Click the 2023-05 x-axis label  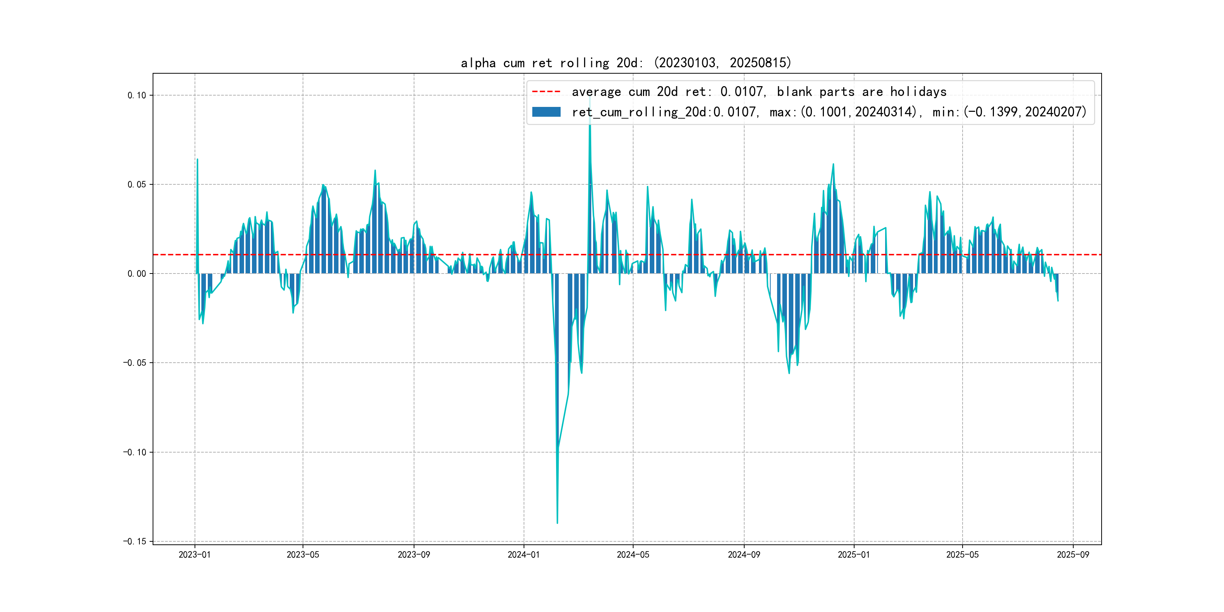click(303, 555)
